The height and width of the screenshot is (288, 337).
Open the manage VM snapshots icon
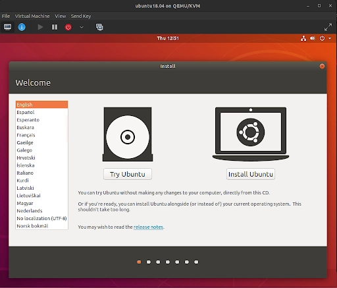pos(99,27)
